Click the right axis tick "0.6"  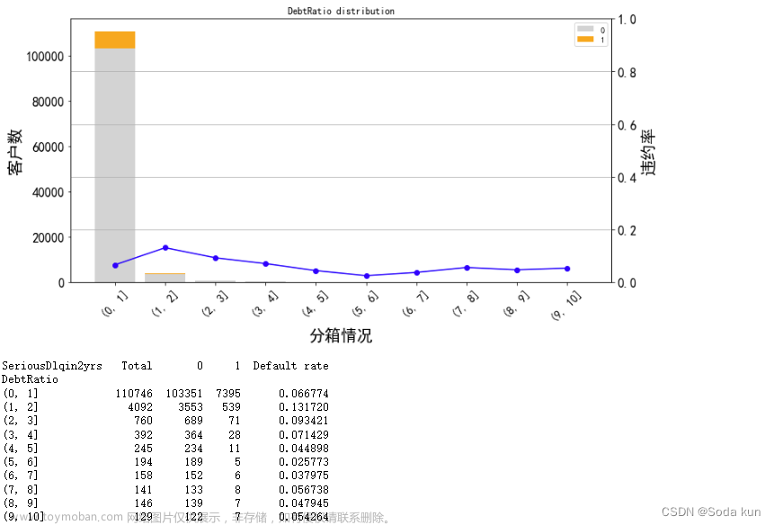click(627, 125)
